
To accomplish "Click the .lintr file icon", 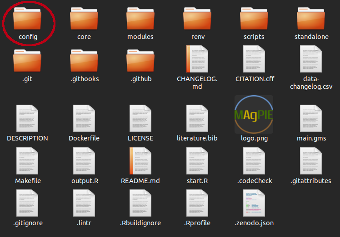I will (x=84, y=203).
